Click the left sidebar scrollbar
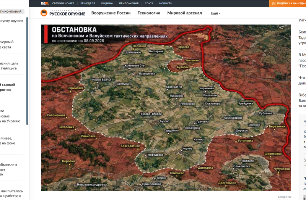The image size is (306, 200). pos(27,71)
